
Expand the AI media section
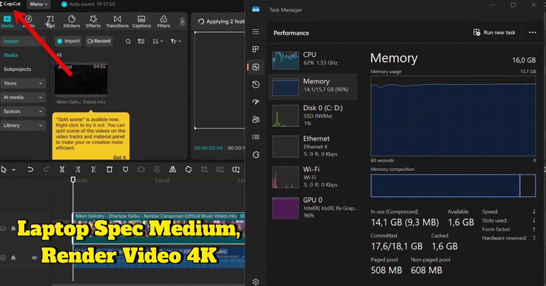pyautogui.click(x=23, y=97)
